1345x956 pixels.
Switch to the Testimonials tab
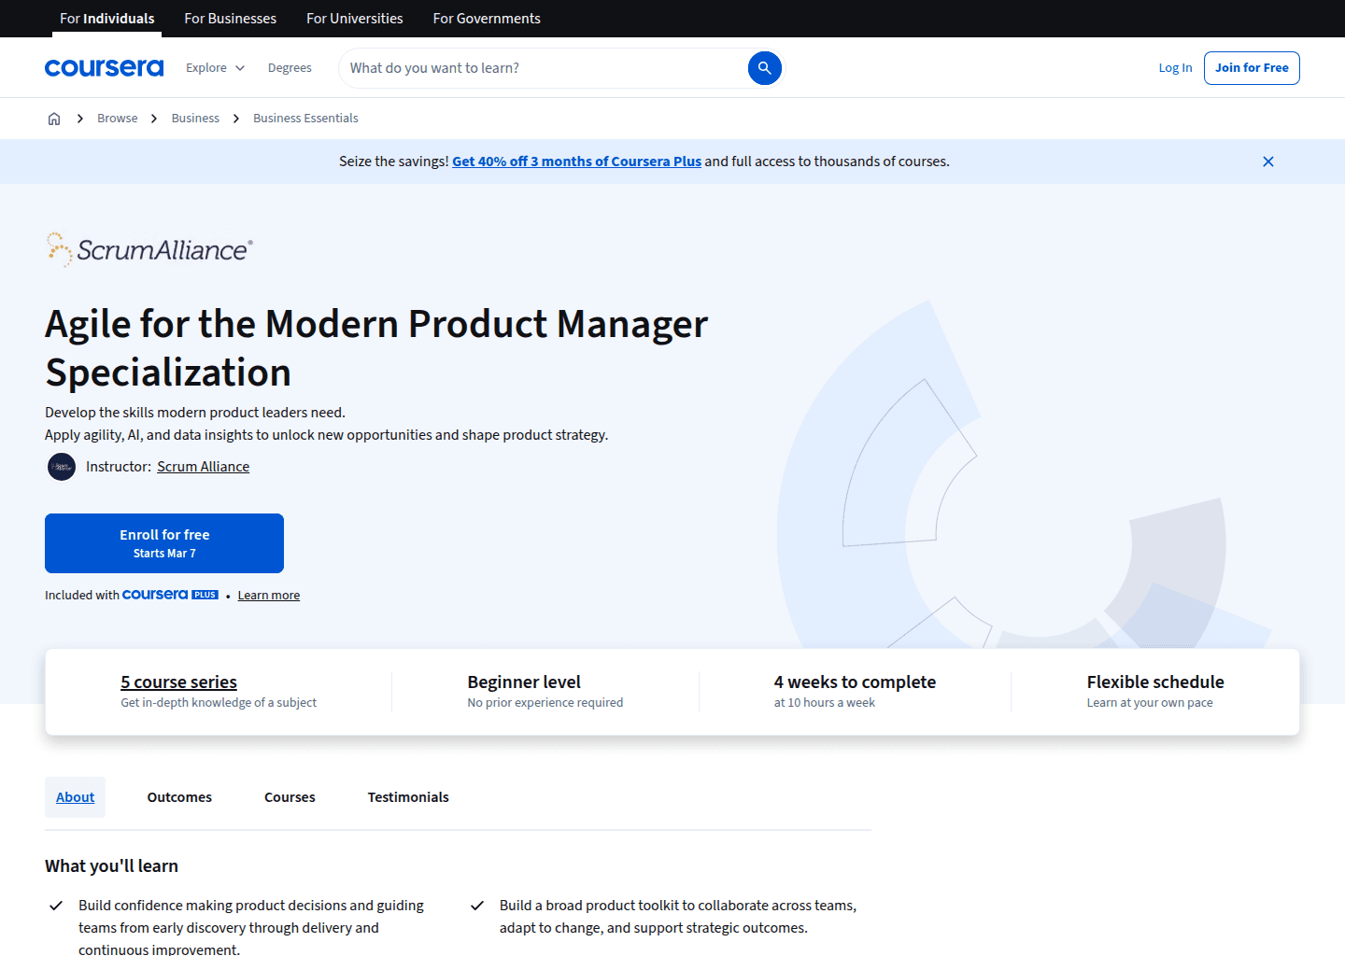pyautogui.click(x=408, y=797)
